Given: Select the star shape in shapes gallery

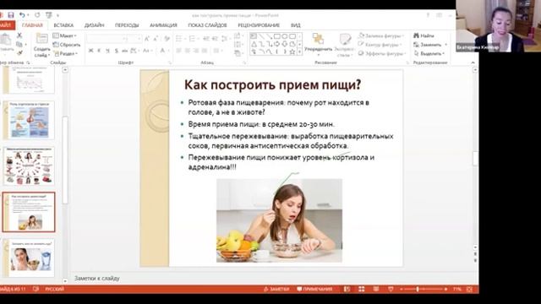Looking at the screenshot, I should pos(292,52).
